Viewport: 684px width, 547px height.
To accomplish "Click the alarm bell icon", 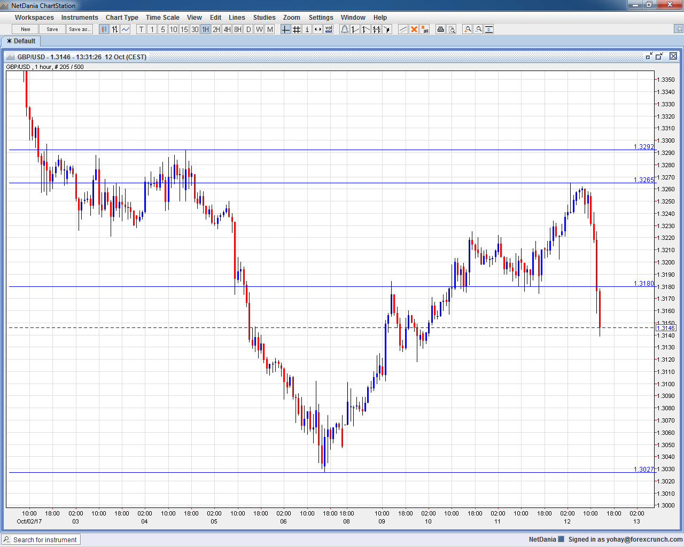I will [345, 29].
